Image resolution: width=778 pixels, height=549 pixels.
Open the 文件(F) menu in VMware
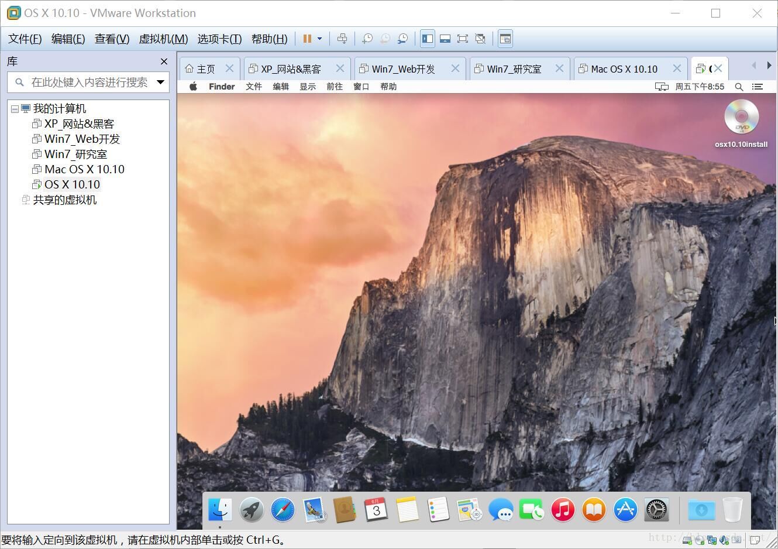coord(25,39)
